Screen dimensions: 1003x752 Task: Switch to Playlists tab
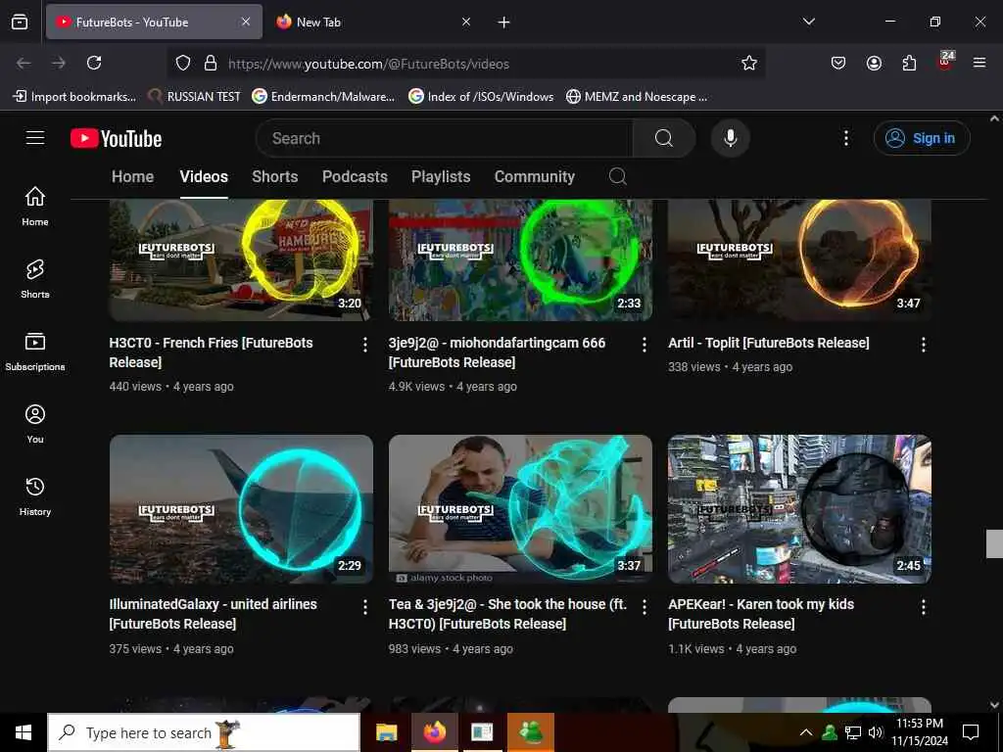441,176
